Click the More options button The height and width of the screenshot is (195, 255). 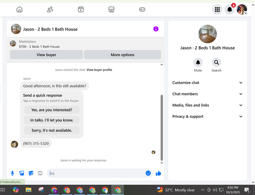coord(122,54)
